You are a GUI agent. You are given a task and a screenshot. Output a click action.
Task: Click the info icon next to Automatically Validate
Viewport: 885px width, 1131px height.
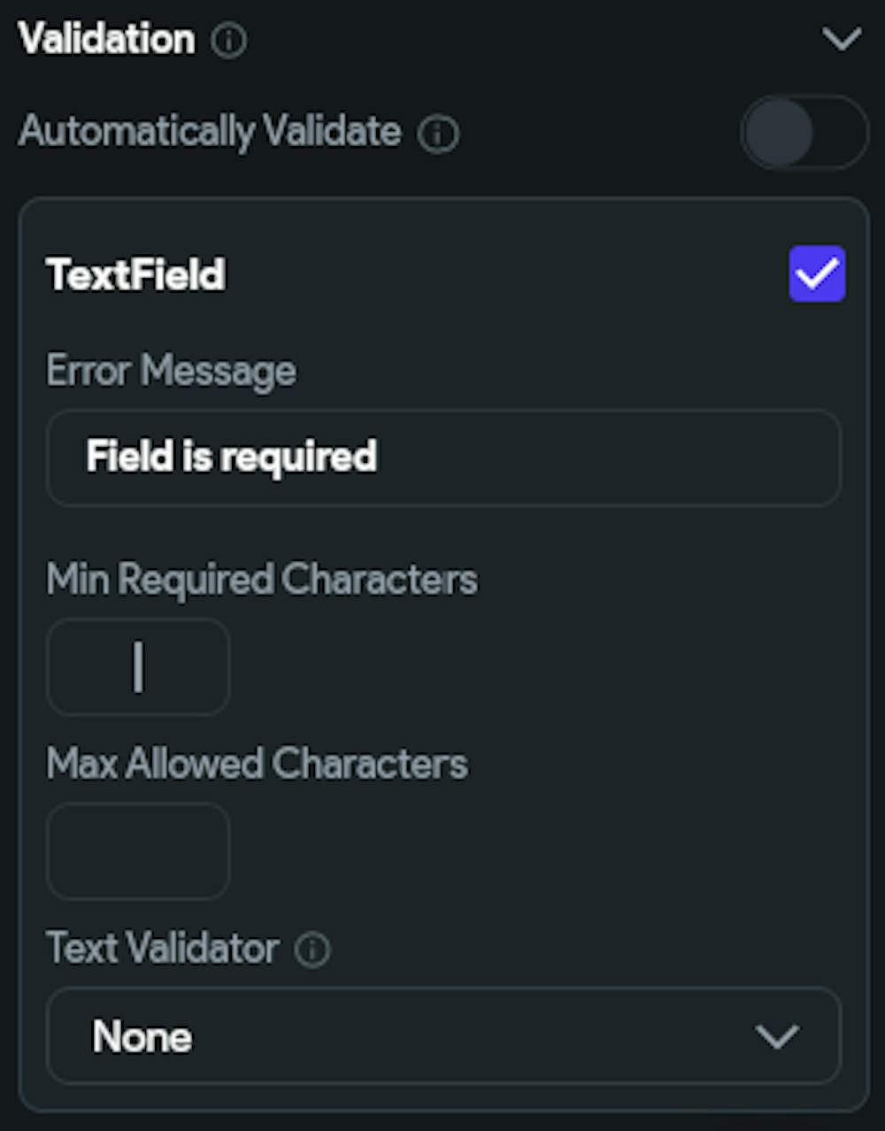tap(438, 135)
